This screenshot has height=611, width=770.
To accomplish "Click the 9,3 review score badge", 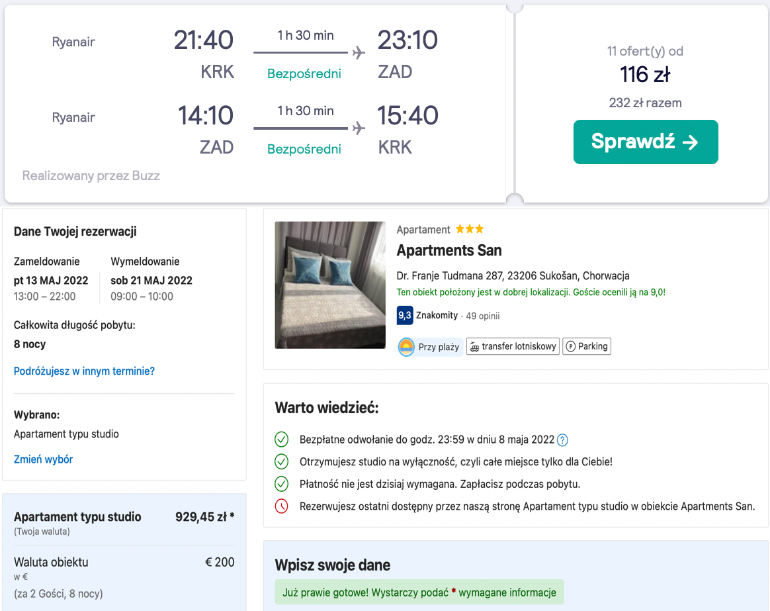I will tap(404, 316).
